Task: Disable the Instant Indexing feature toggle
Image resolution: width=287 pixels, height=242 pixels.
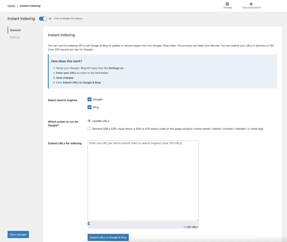Action: (x=43, y=19)
